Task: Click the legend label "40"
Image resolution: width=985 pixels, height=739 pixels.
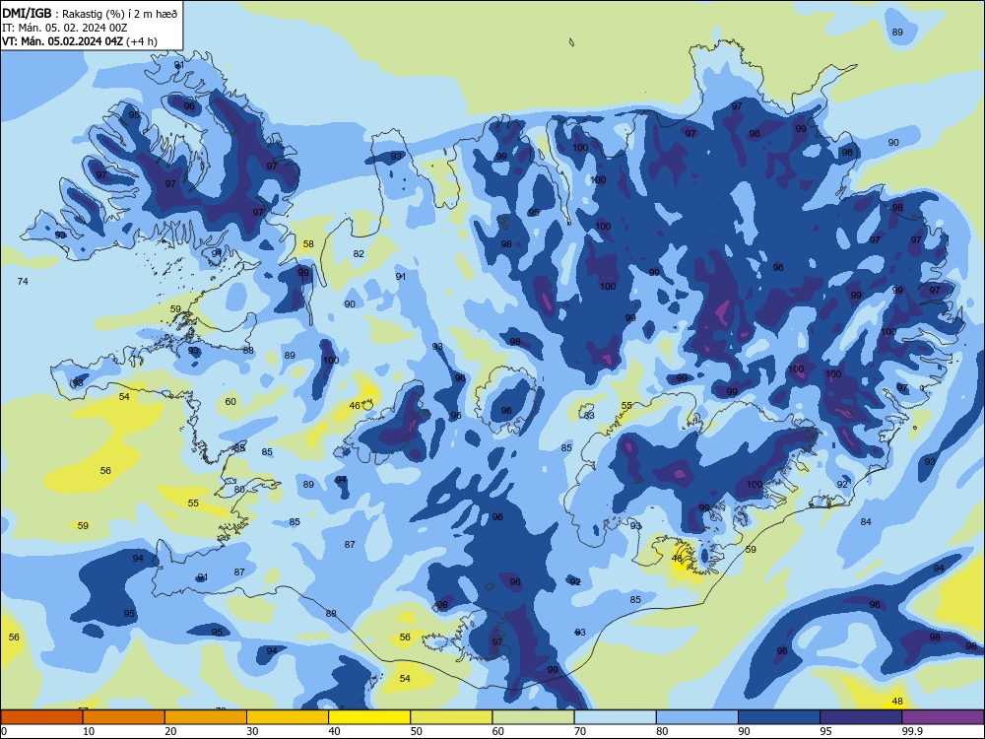Action: coord(334,731)
